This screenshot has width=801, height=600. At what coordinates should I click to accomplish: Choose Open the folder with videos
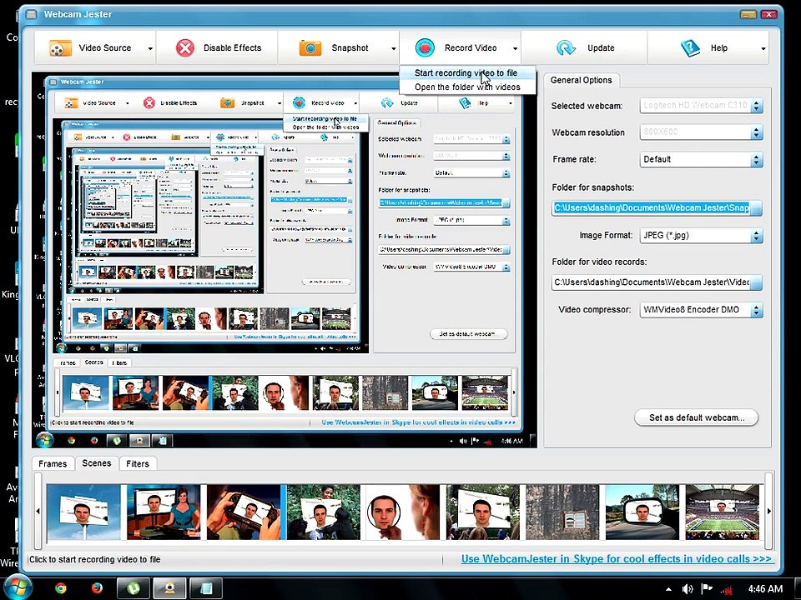pos(467,87)
